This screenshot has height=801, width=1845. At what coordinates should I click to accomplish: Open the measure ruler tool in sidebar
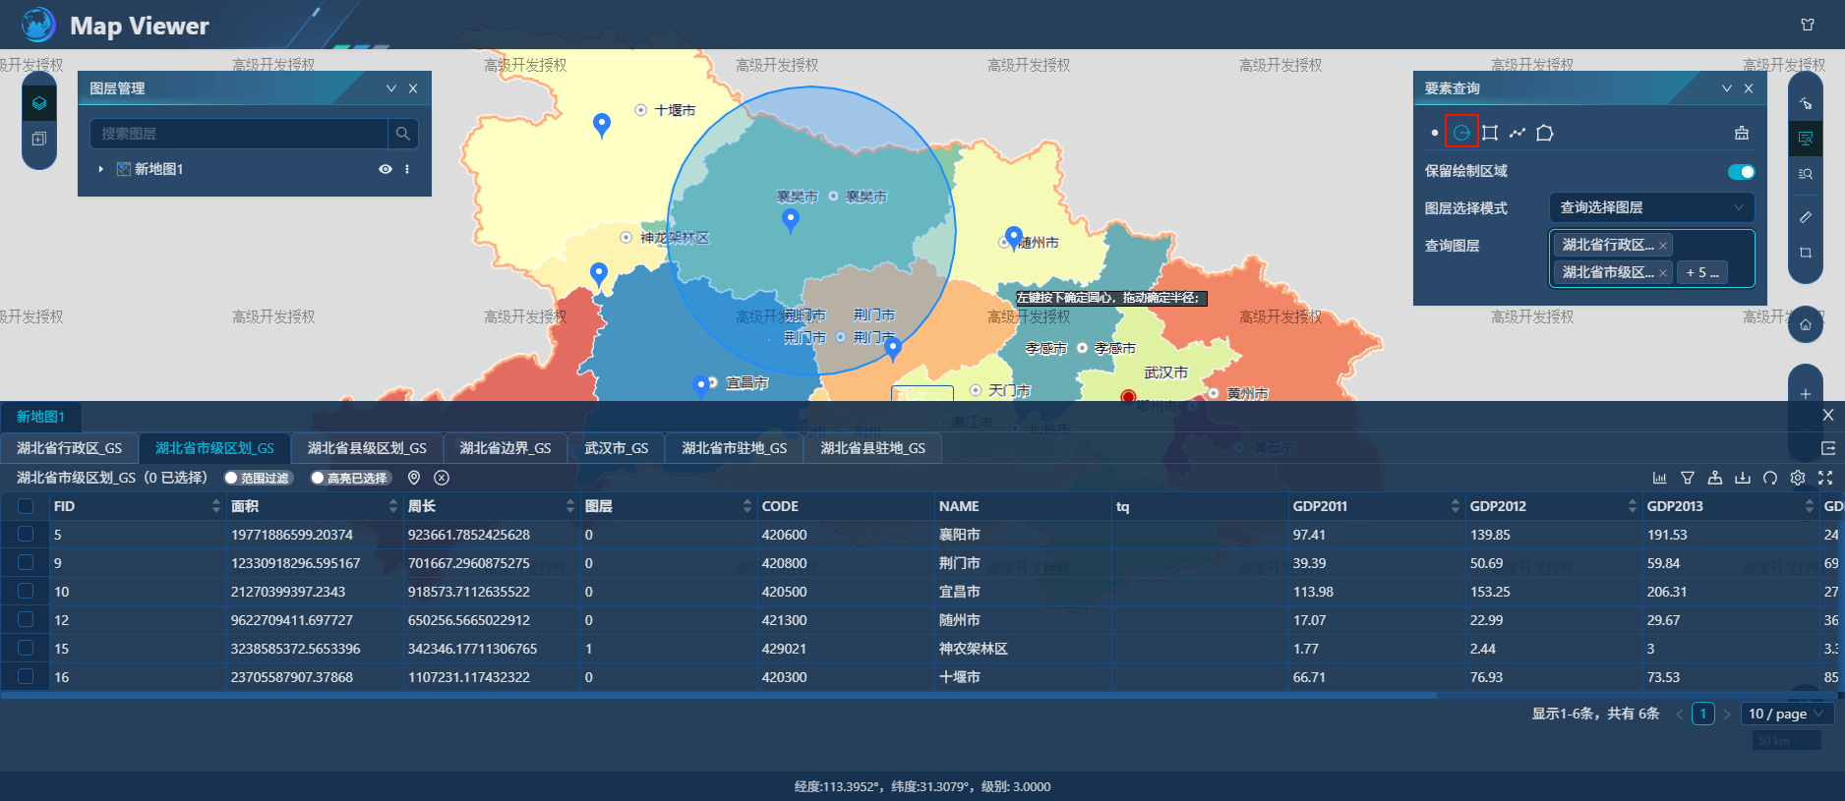(1806, 217)
